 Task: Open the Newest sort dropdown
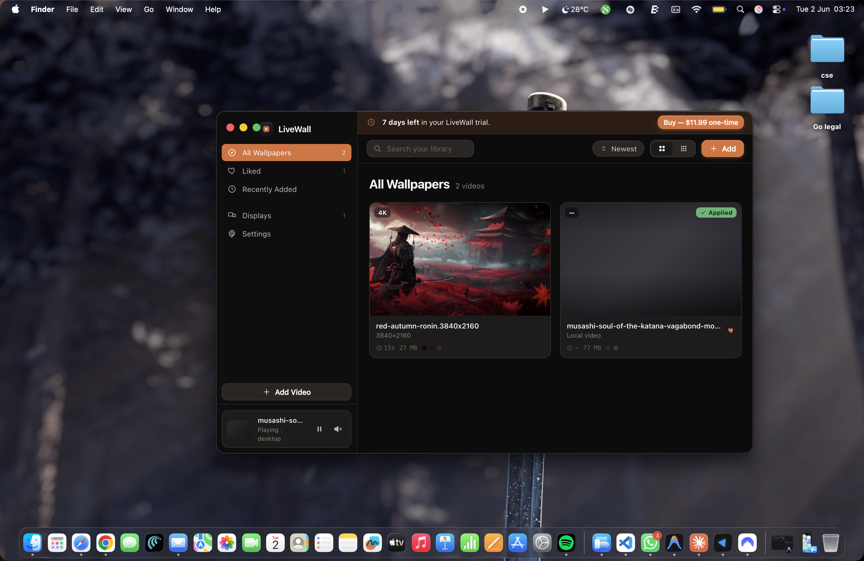pos(618,149)
